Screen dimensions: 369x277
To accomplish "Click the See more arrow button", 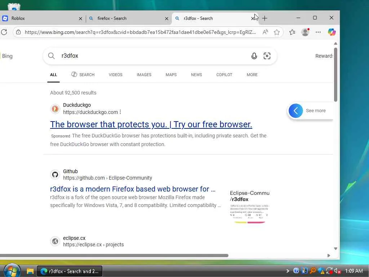I will 295,111.
